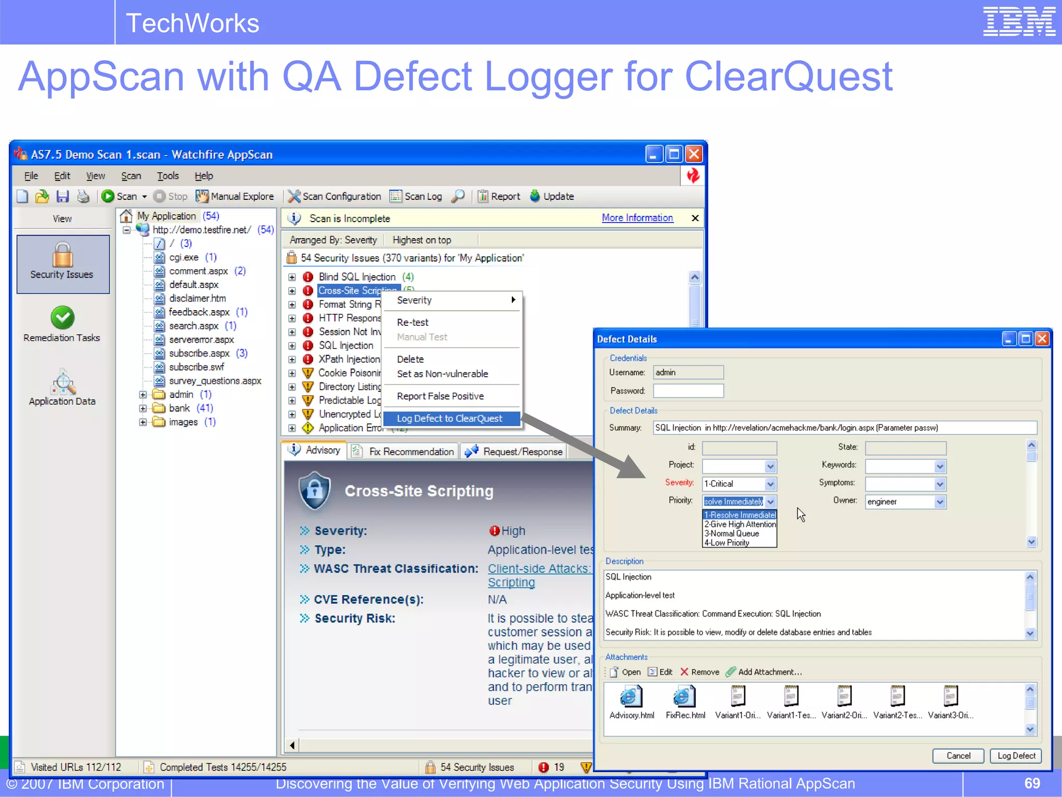This screenshot has width=1062, height=797.
Task: Open the Report tool
Action: pos(499,196)
